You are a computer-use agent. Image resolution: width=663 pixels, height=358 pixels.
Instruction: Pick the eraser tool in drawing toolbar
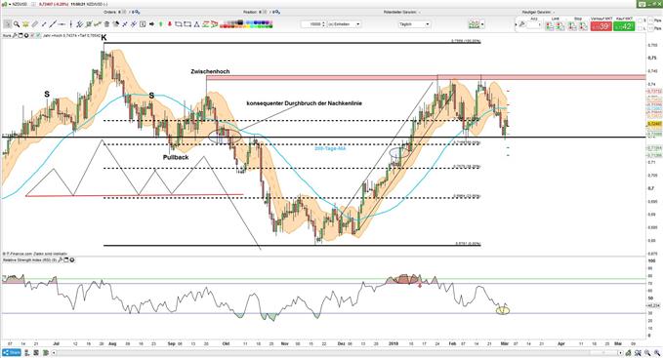tap(35, 24)
